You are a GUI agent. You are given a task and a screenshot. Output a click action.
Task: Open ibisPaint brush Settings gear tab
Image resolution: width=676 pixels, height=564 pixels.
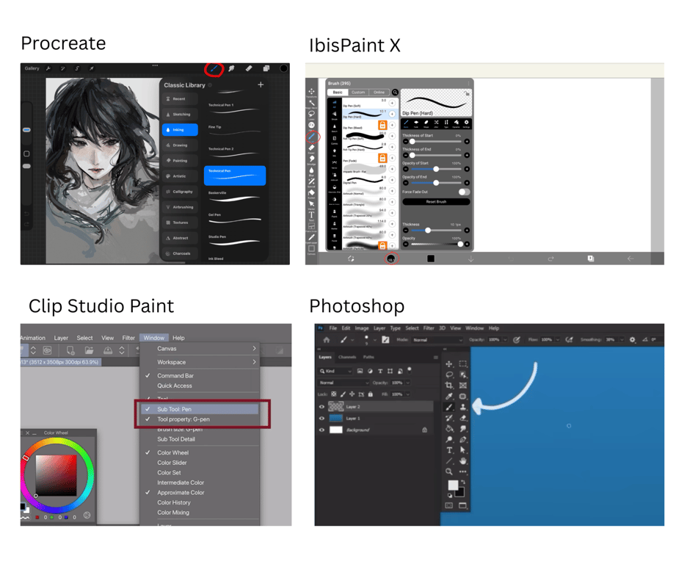click(x=467, y=123)
